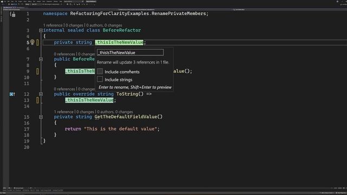Viewport: 347px width, 195px height.
Task: Click the ToString method name on line 12
Action: point(127,94)
